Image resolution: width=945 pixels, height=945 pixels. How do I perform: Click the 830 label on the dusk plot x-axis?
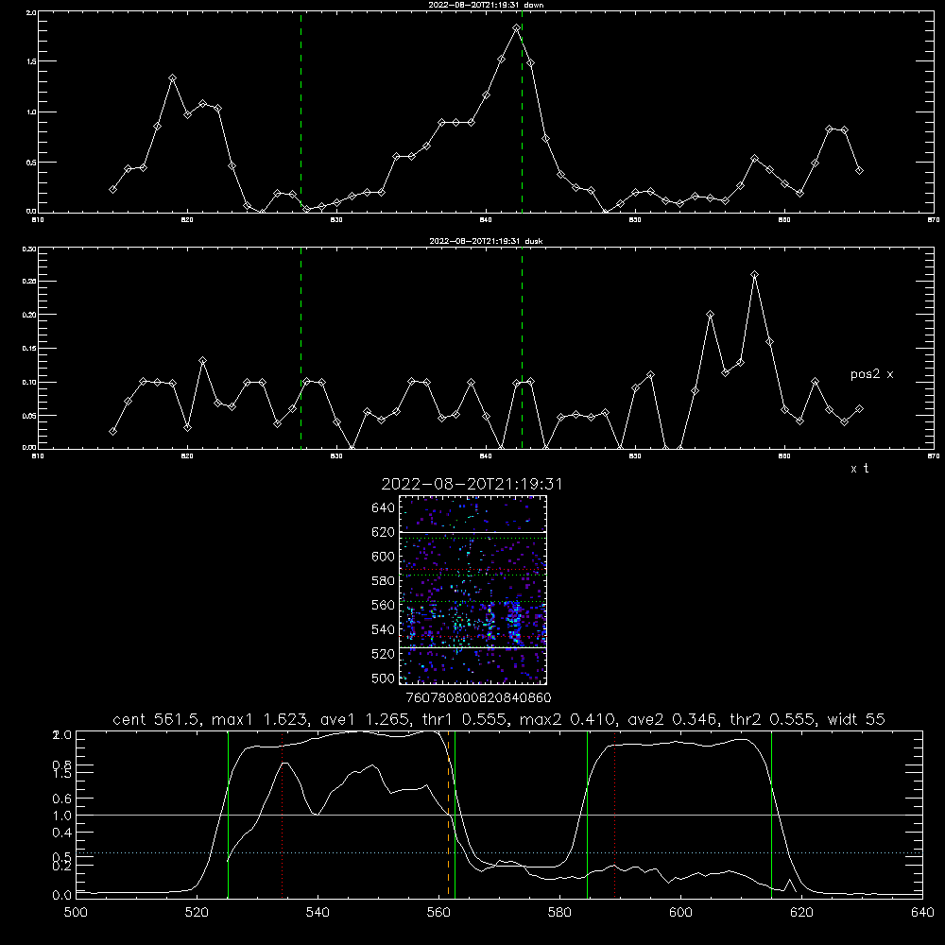coord(336,456)
